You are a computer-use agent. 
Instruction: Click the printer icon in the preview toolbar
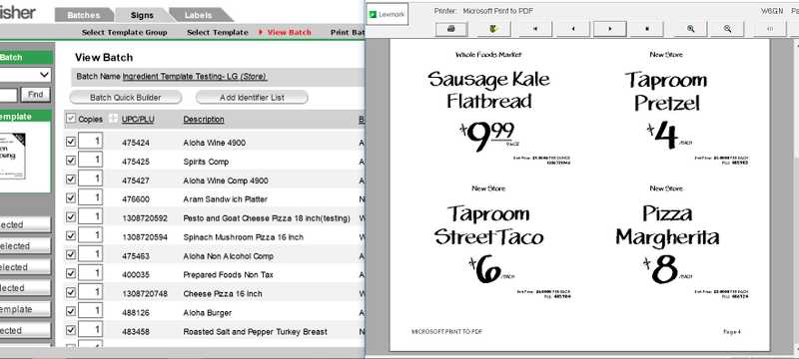(451, 29)
